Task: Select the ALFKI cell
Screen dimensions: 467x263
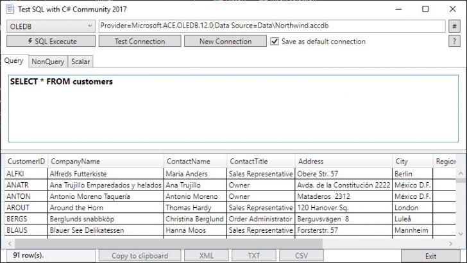Action: pos(26,174)
